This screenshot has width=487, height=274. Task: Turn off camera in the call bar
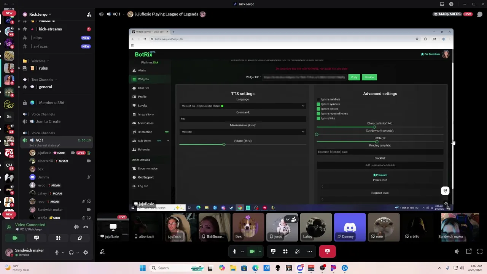coord(252,251)
